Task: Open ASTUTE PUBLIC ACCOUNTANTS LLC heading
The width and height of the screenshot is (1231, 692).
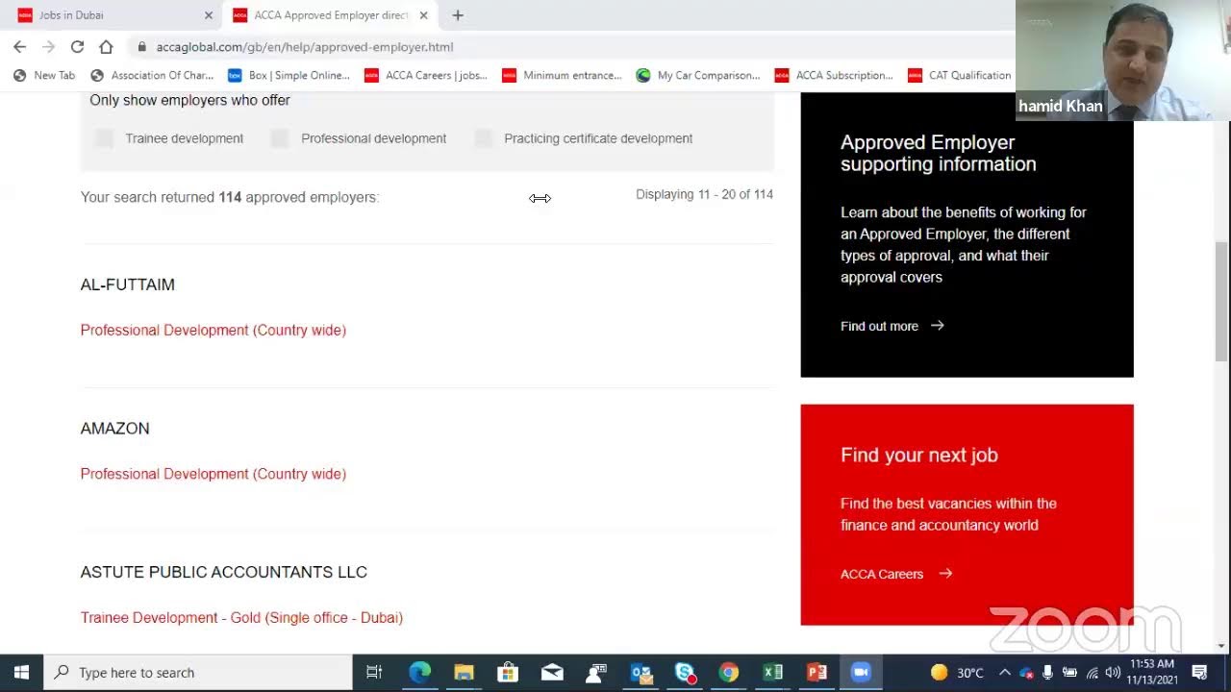Action: (224, 572)
